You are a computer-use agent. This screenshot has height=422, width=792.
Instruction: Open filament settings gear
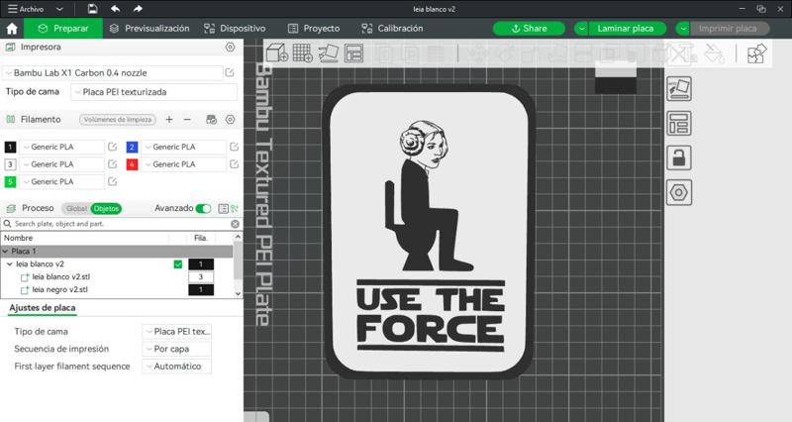click(230, 119)
